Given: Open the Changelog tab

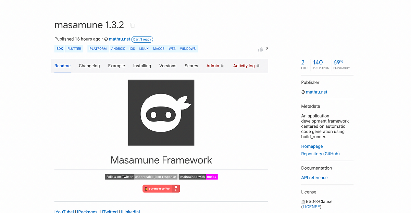Looking at the screenshot, I should tap(89, 66).
